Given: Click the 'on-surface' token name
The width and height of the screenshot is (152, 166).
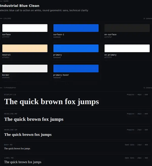Looking at the screenshot, I should click(110, 35).
